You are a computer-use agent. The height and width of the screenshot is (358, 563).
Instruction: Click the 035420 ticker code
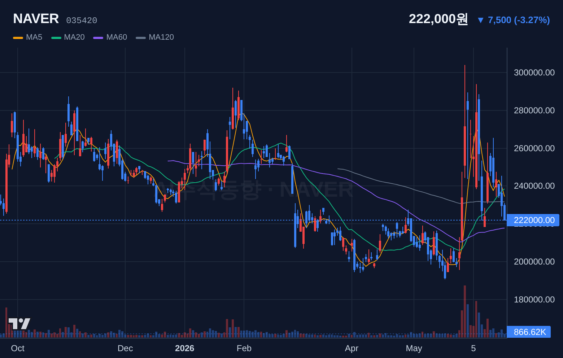pyautogui.click(x=82, y=21)
